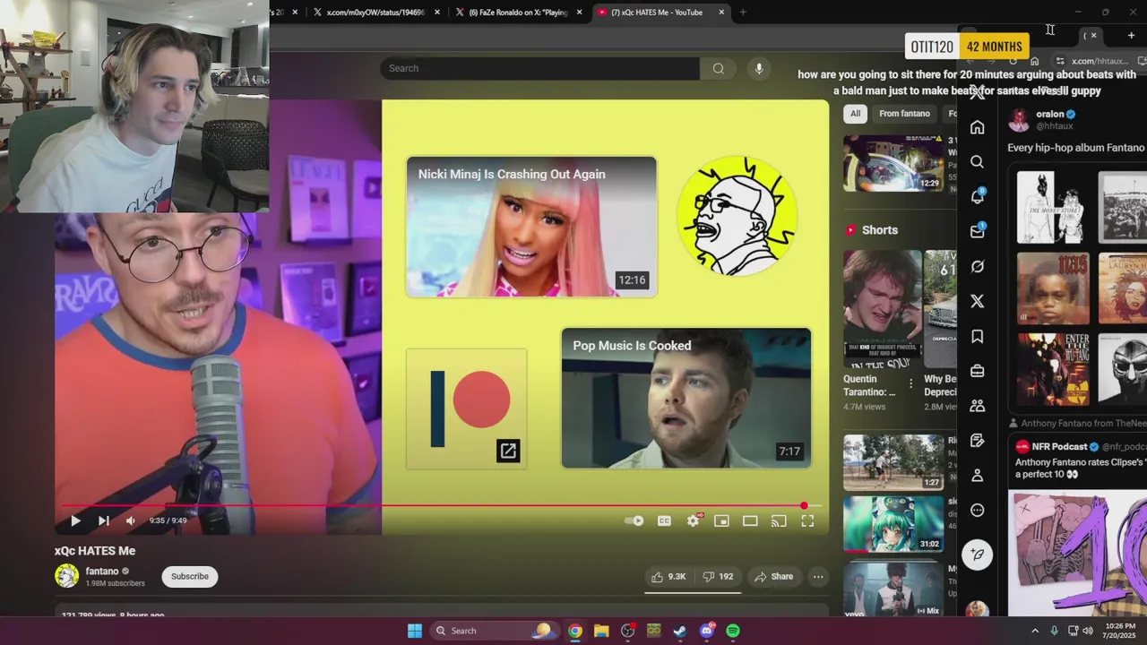Open the Patreon link end card
This screenshot has height=645, width=1147.
[466, 408]
